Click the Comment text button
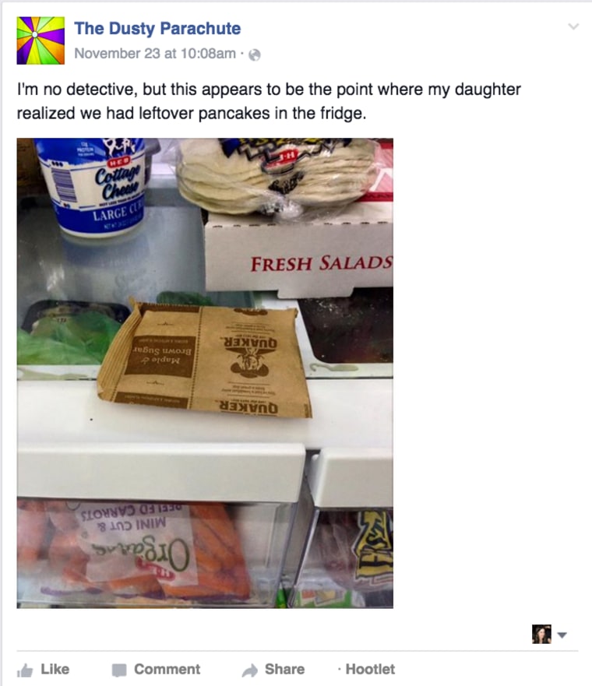Image resolution: width=592 pixels, height=686 pixels. (167, 669)
